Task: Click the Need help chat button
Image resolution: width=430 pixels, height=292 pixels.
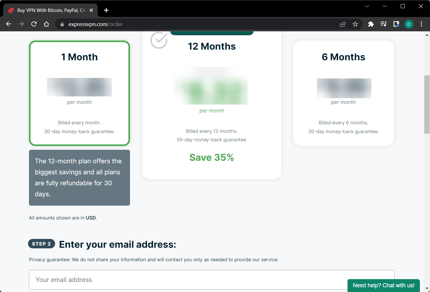Action: point(383,285)
